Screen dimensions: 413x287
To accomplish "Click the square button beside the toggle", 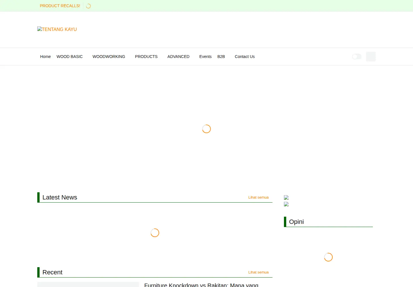I will click(x=371, y=57).
